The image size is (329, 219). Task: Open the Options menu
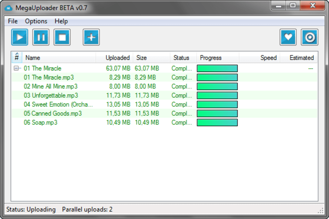(36, 21)
